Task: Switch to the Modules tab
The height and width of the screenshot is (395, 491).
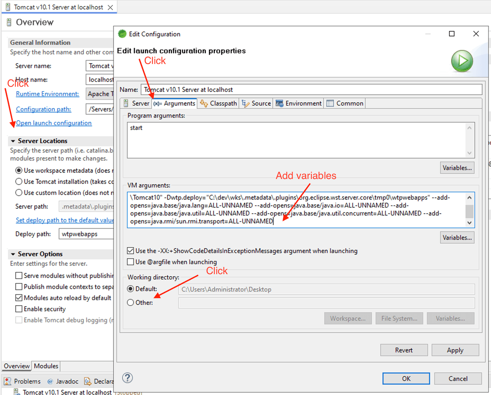Action: [x=46, y=366]
